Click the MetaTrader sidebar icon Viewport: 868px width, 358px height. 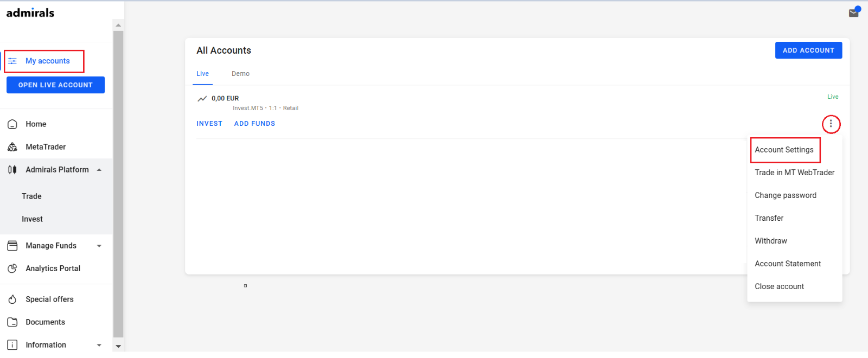point(12,147)
